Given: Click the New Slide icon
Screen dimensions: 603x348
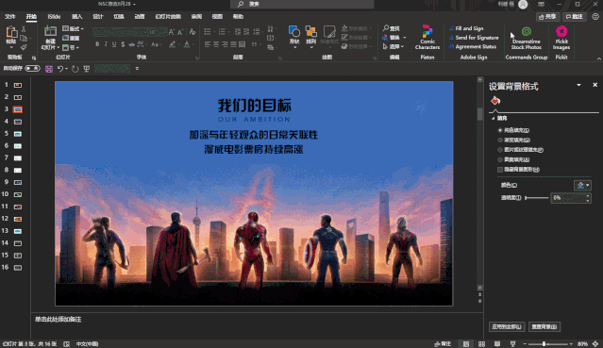Looking at the screenshot, I should pyautogui.click(x=50, y=31).
